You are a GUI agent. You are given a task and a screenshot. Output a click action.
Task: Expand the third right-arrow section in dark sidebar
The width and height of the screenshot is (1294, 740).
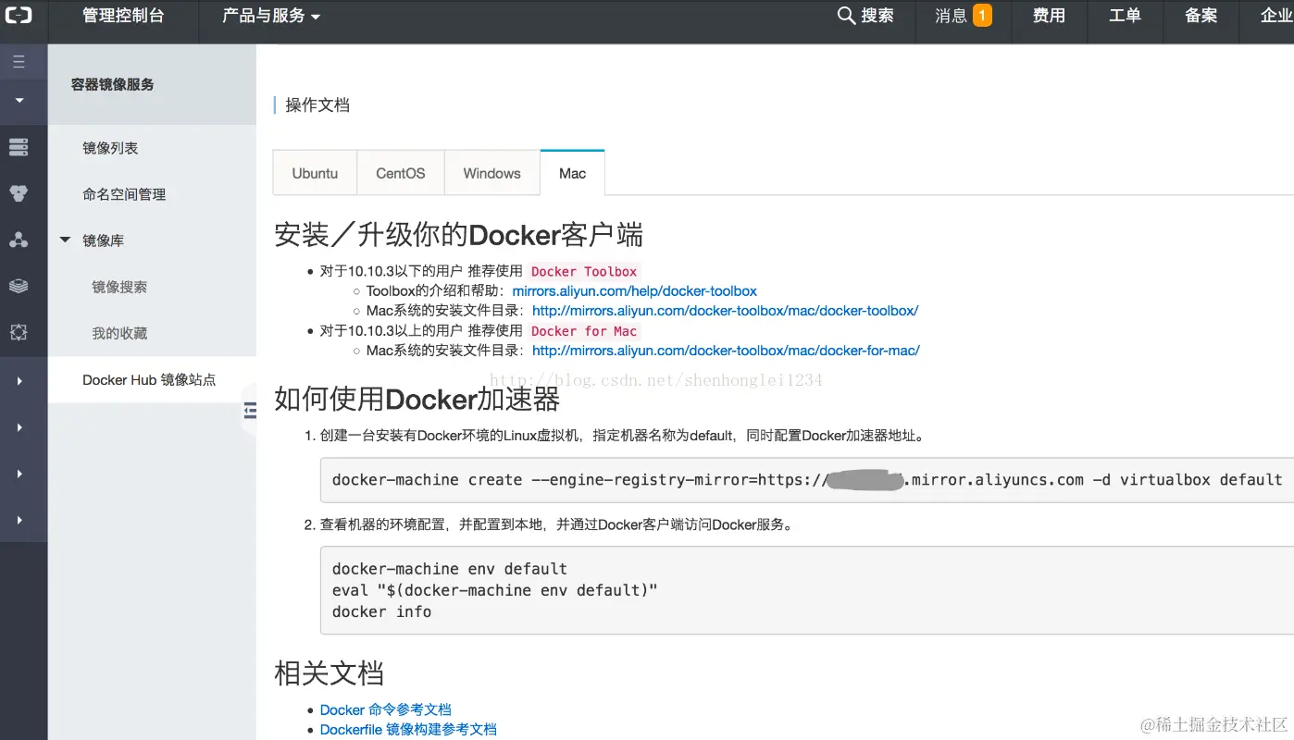(19, 474)
